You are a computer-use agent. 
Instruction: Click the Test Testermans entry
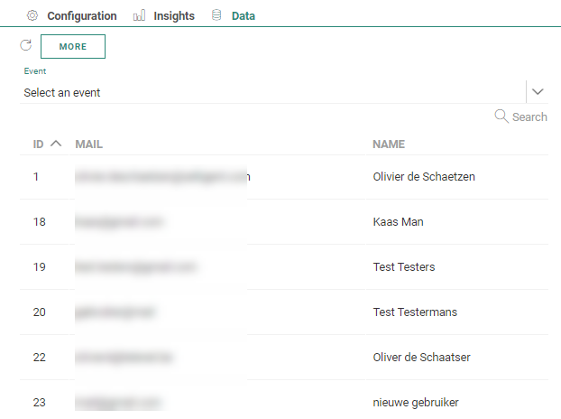pyautogui.click(x=415, y=312)
